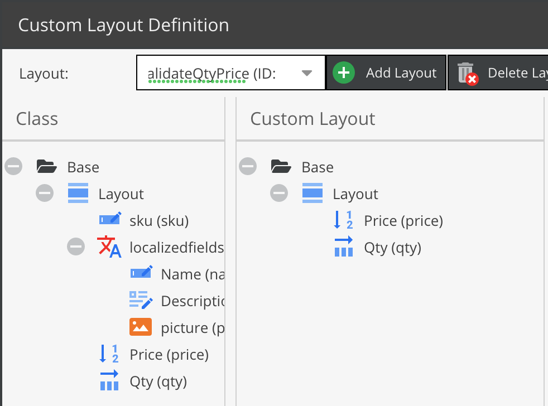Collapse the Base node in Class tree
The height and width of the screenshot is (406, 548).
pos(14,166)
